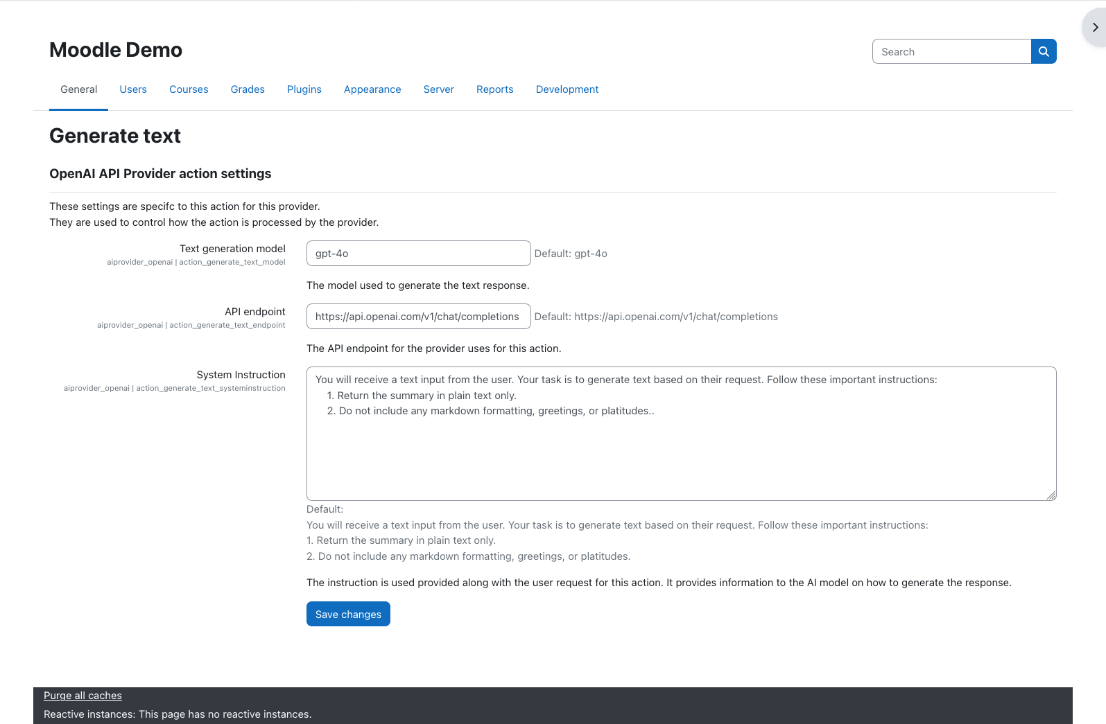Click 'The instruction is used provided' description
Screen dimensions: 1106x724
tap(659, 583)
